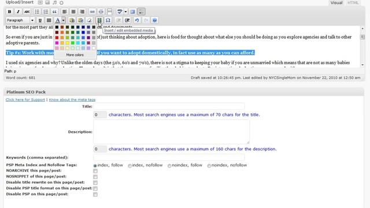Click the Add Video upload icon

(47, 2)
